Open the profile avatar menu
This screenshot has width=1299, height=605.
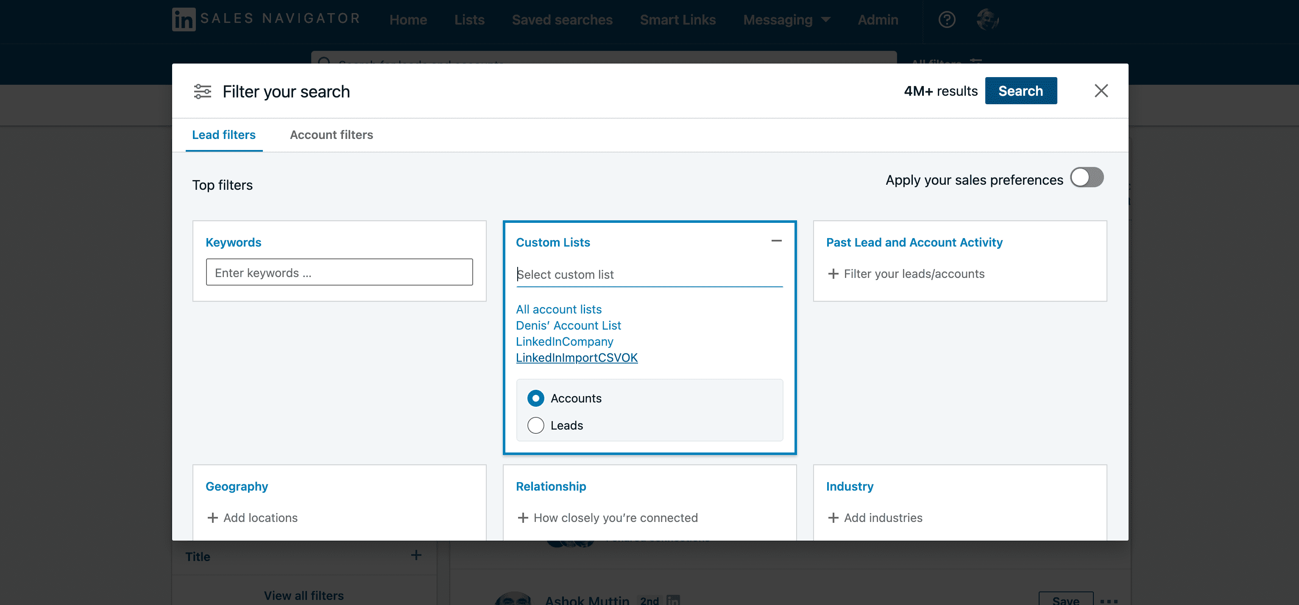[x=987, y=19]
